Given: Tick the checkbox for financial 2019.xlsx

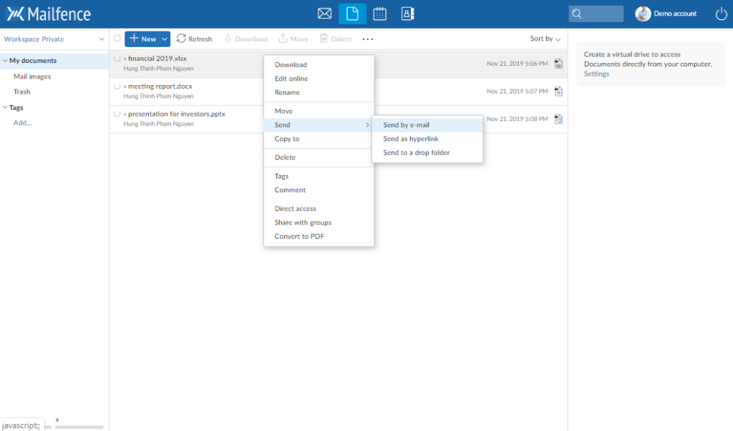Looking at the screenshot, I should point(117,58).
